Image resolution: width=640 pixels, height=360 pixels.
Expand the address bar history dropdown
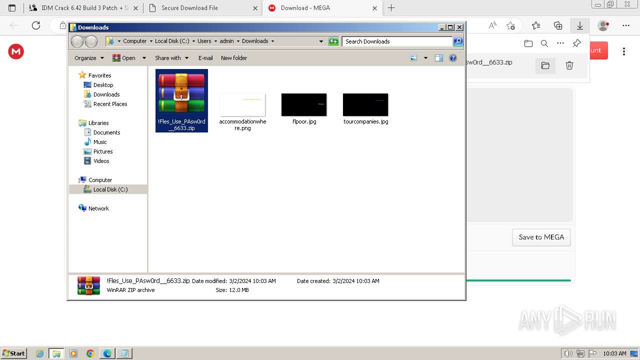[x=321, y=41]
